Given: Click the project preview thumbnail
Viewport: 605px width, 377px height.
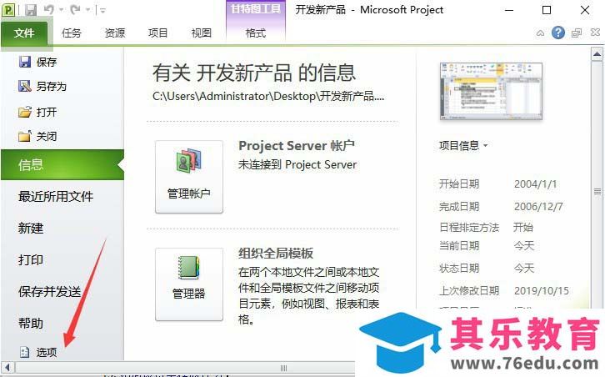Looking at the screenshot, I should 491,92.
